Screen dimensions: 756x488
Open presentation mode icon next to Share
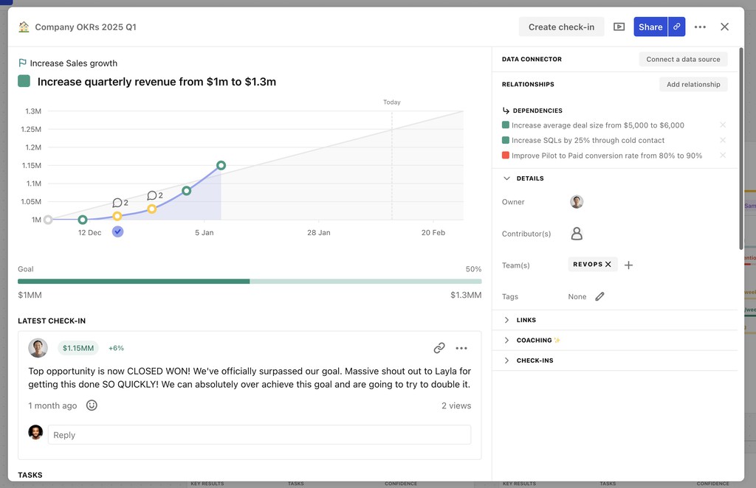point(619,27)
